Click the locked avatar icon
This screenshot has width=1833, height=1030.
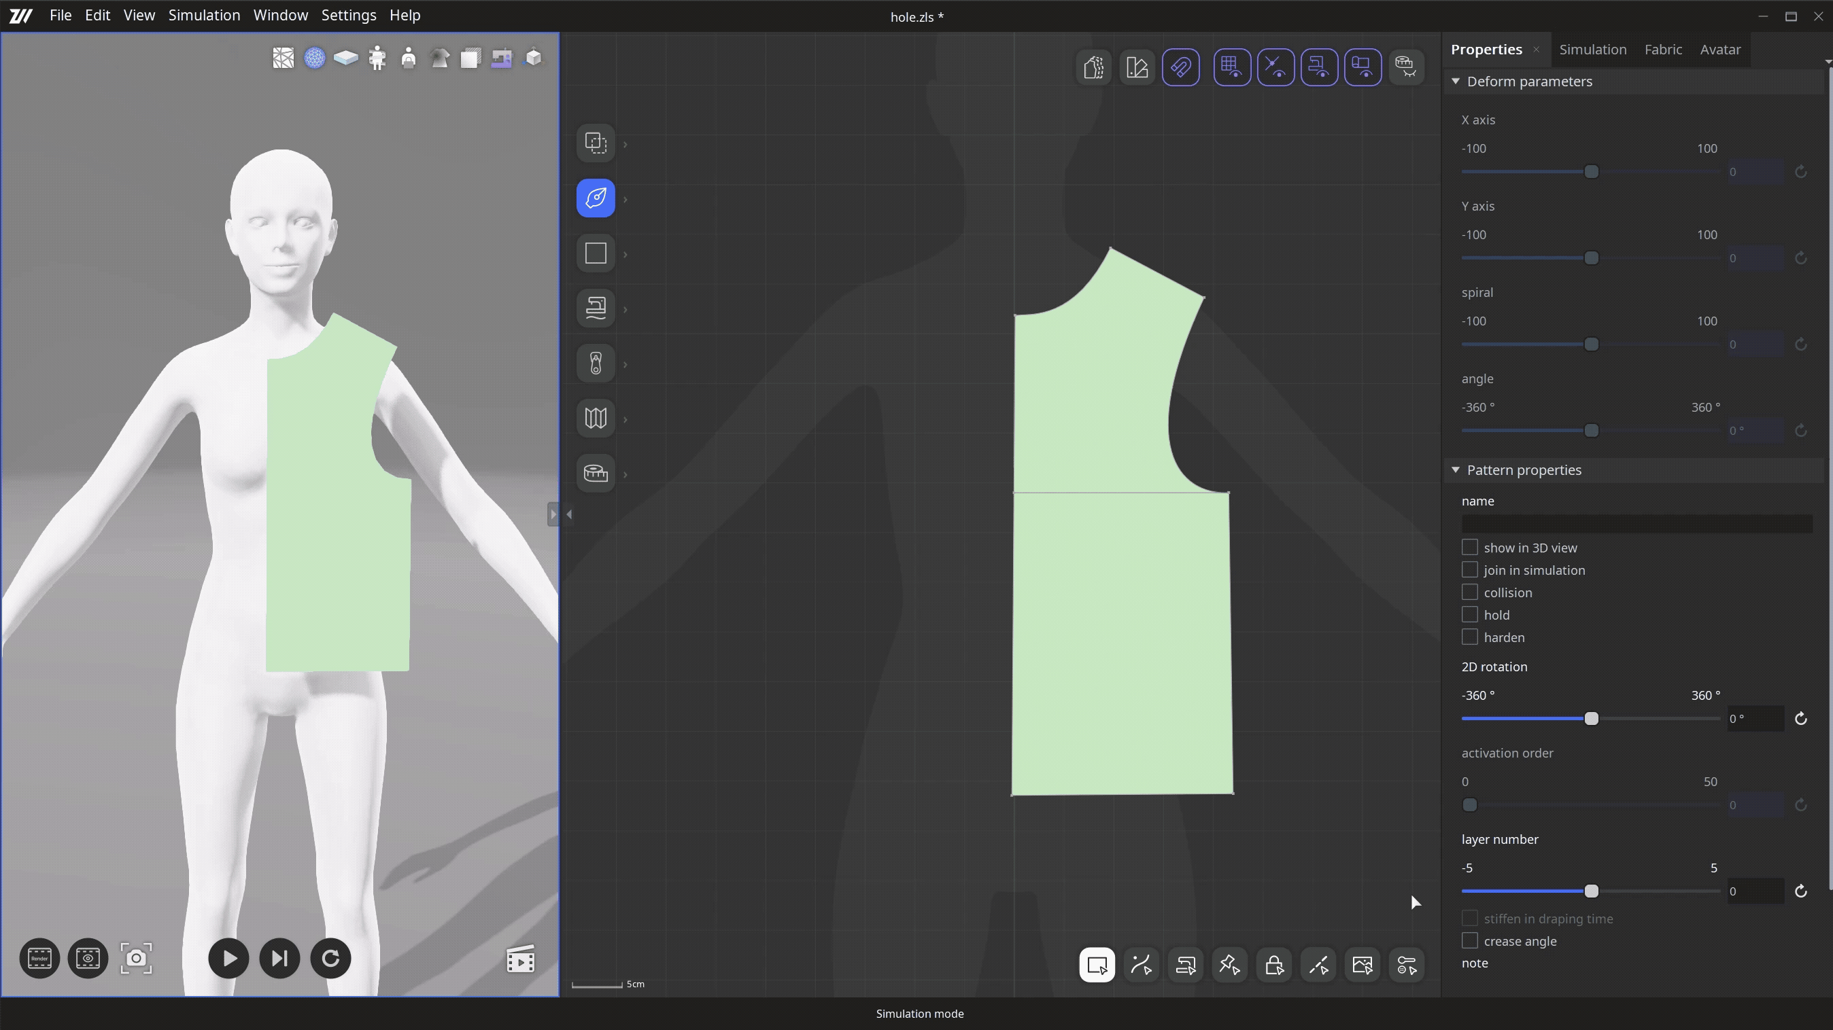409,58
